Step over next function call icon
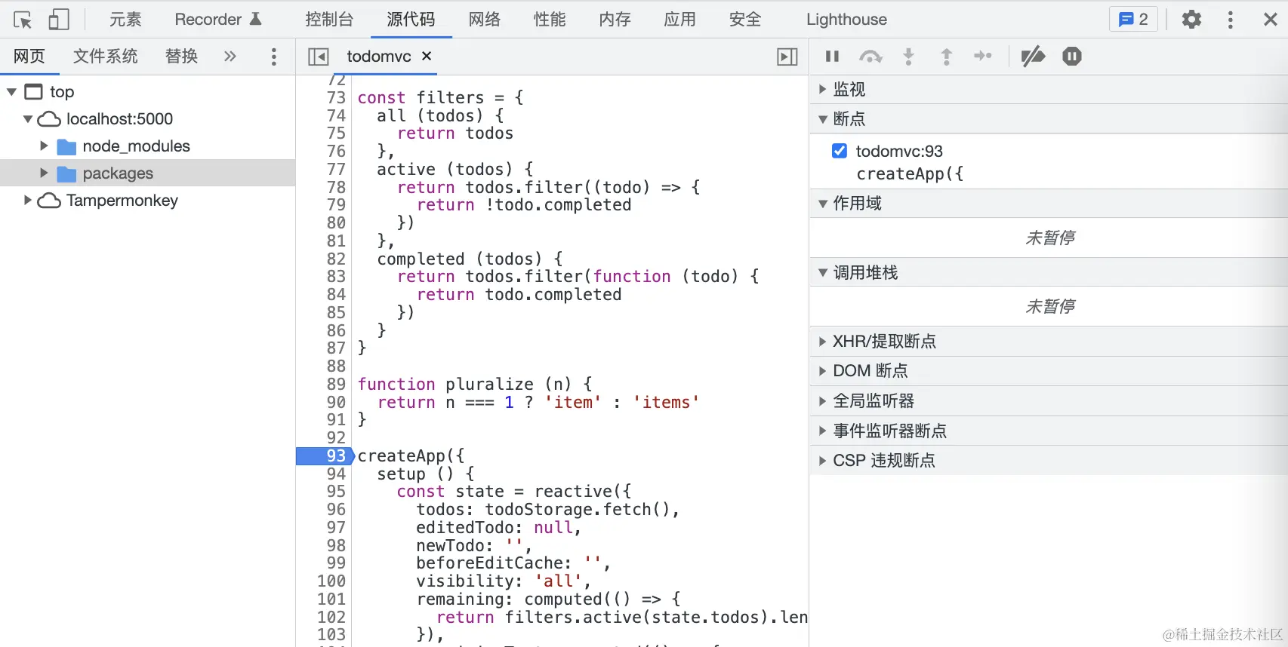This screenshot has width=1288, height=647. 870,57
